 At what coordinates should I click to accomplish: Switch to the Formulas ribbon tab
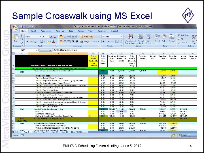(60, 31)
